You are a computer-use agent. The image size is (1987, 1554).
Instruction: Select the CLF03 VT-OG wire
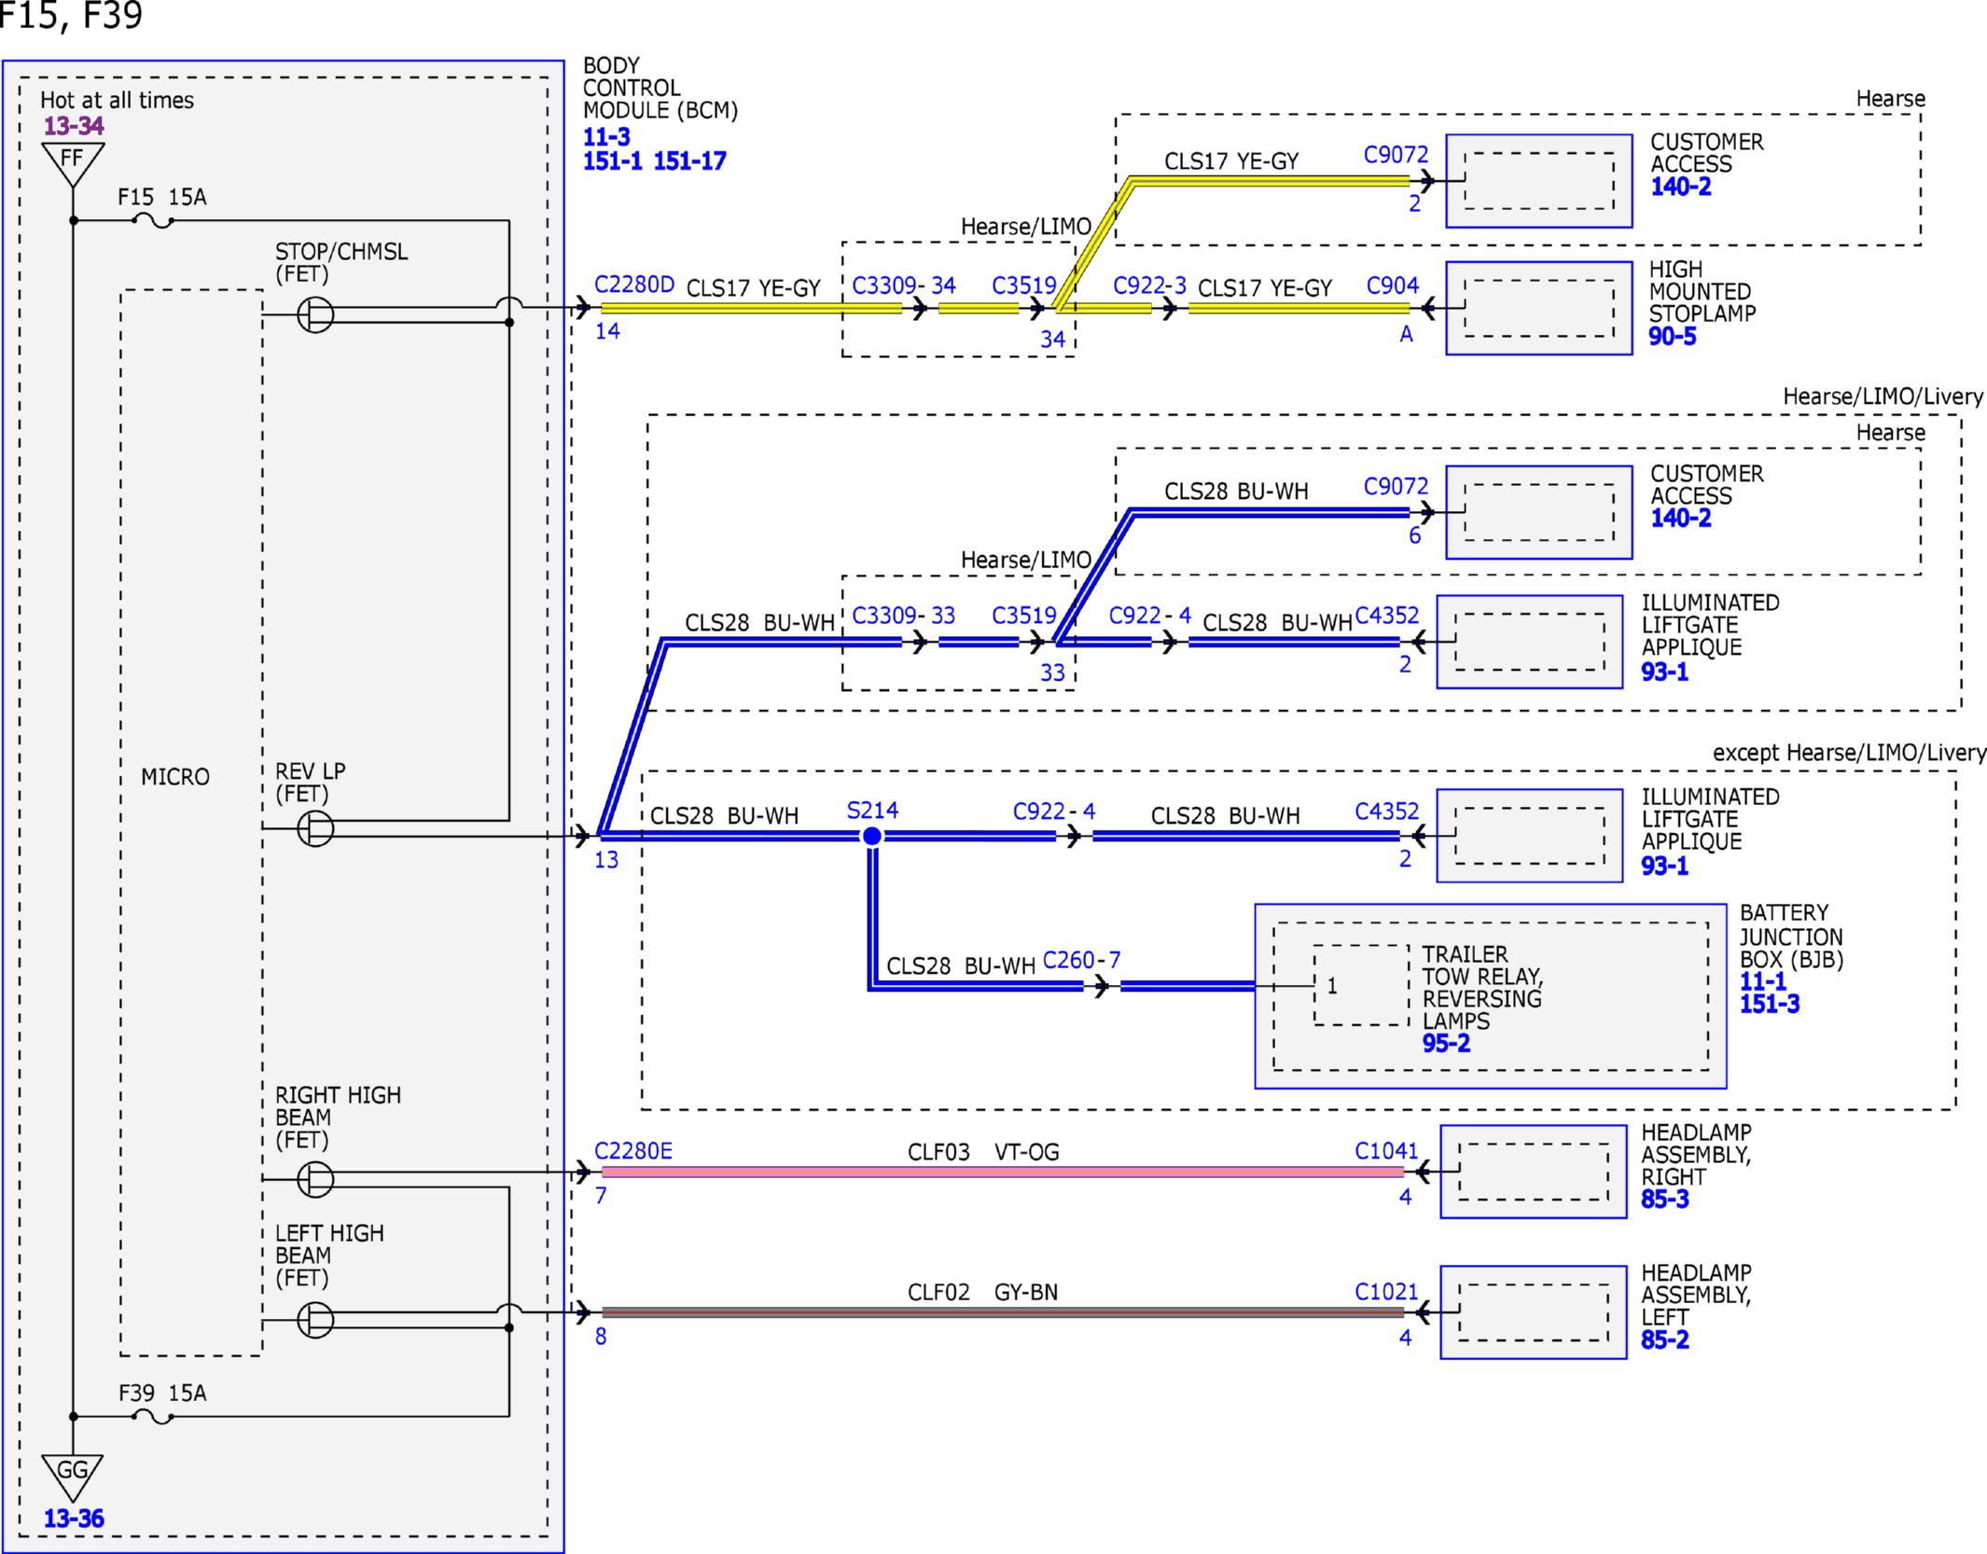1003,1172
